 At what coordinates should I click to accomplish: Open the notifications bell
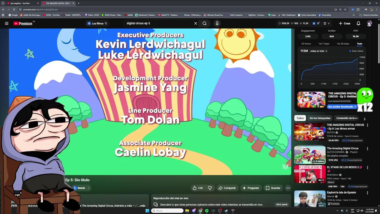coord(358,23)
